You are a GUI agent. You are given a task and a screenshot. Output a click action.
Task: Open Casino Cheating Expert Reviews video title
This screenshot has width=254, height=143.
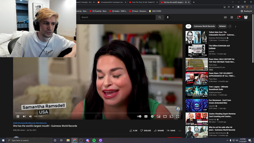(222, 115)
